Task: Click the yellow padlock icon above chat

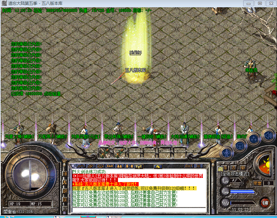Action: [x=158, y=166]
